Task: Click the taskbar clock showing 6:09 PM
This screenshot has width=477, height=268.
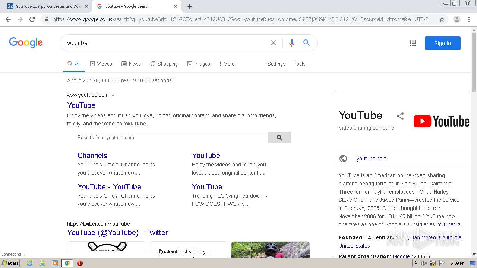Action: (x=458, y=263)
